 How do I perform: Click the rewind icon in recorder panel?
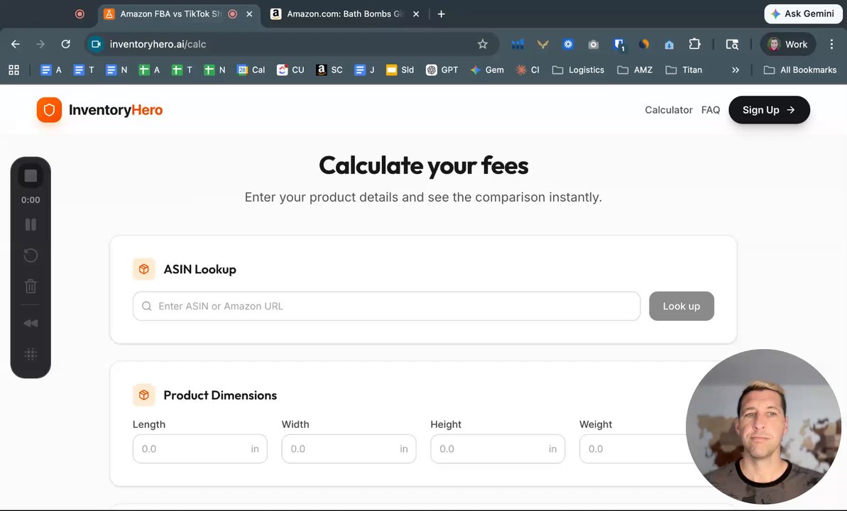click(x=31, y=323)
